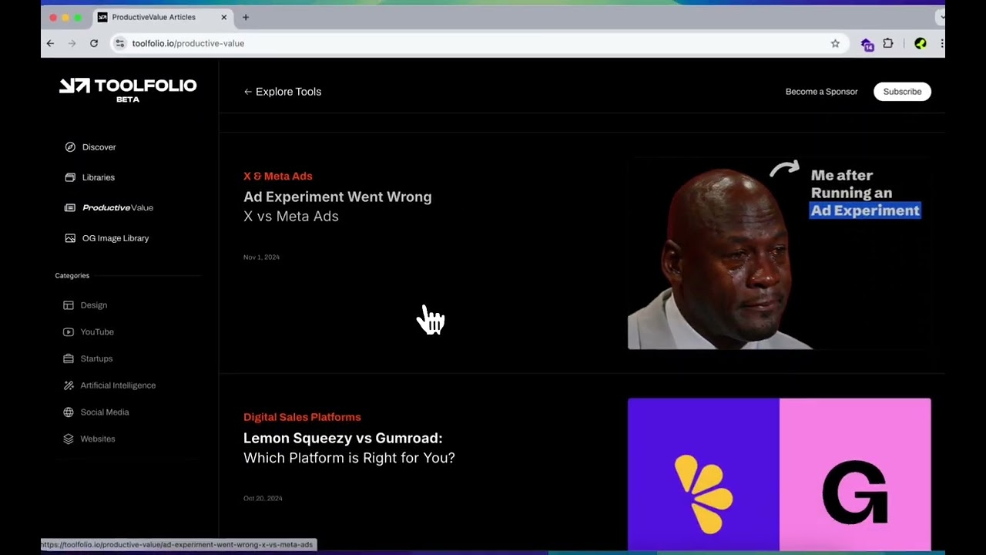
Task: Click the X & Meta Ads category label
Action: click(278, 177)
